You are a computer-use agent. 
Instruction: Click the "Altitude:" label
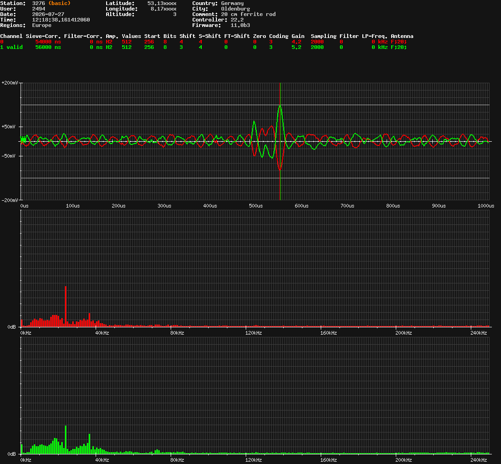click(x=120, y=14)
